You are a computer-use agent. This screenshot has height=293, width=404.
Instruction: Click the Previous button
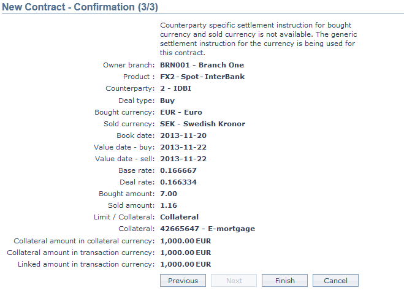(x=183, y=281)
